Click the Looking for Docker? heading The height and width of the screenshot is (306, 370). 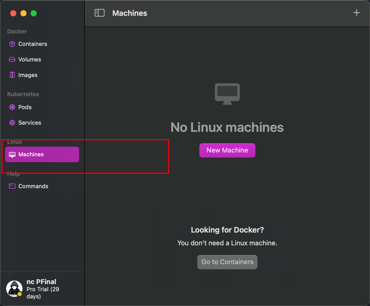227,230
